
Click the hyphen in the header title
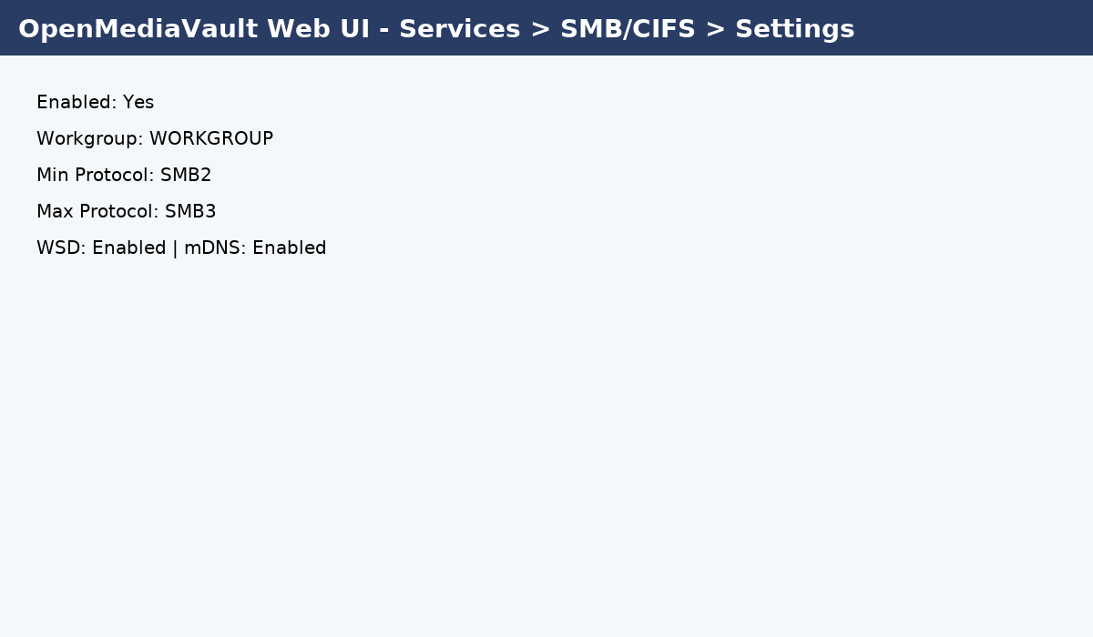coord(383,29)
